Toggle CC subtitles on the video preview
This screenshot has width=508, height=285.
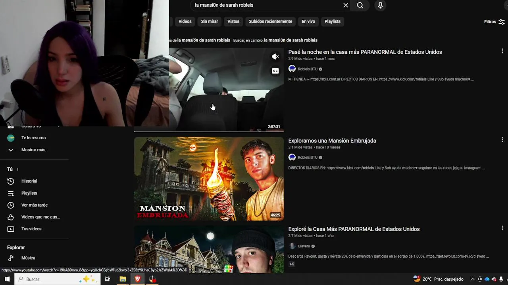pos(275,71)
